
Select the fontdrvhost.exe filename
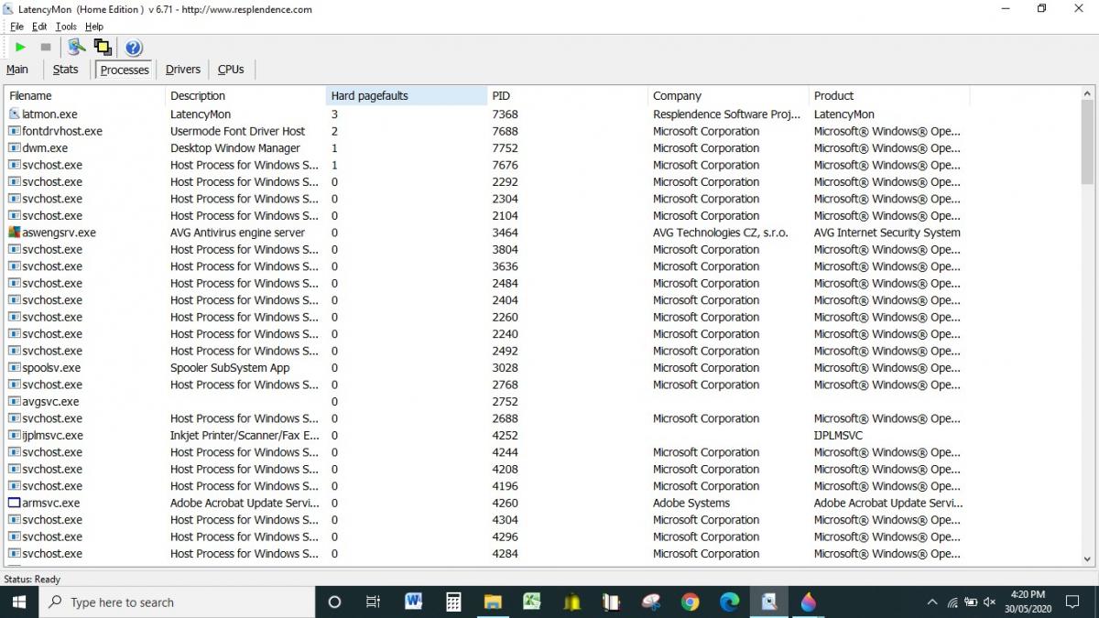[62, 131]
